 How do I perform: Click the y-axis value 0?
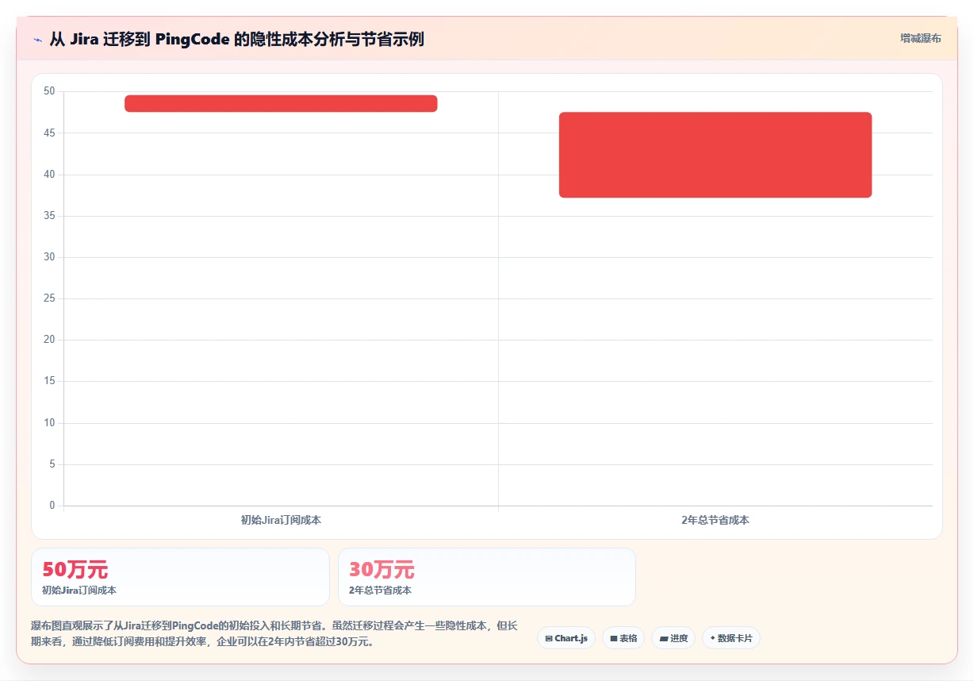pyautogui.click(x=52, y=506)
